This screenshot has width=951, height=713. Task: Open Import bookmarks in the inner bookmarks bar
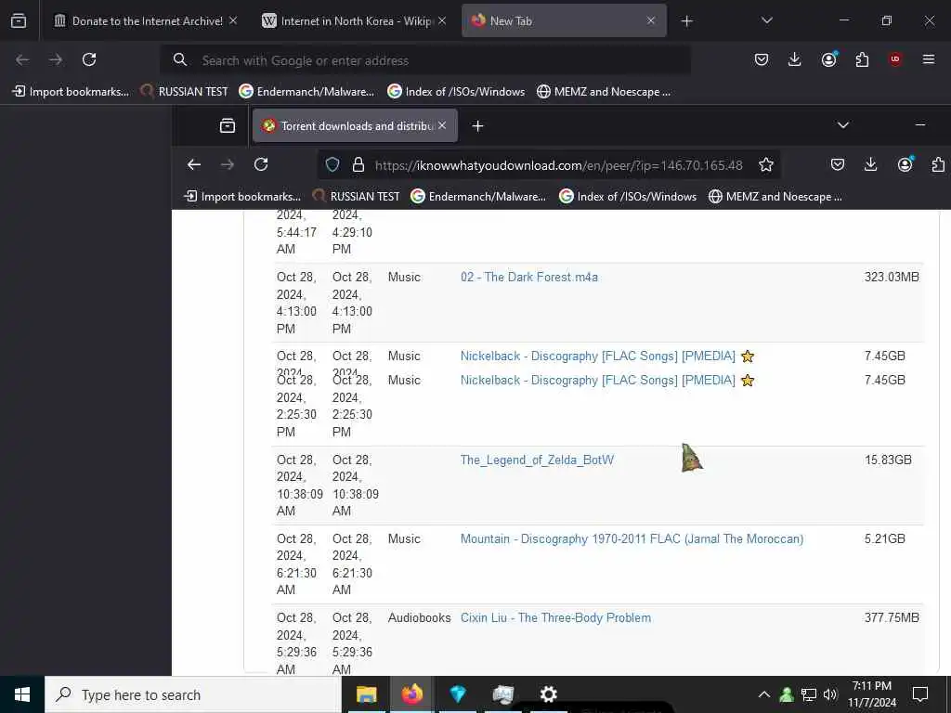click(242, 197)
